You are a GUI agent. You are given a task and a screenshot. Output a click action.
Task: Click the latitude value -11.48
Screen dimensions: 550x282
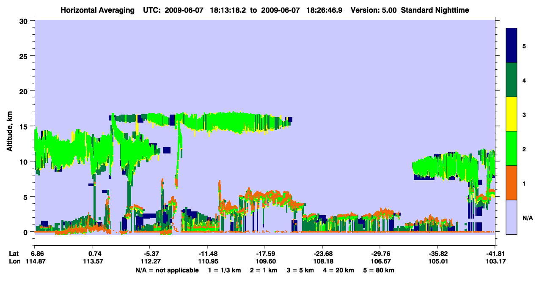[207, 254]
